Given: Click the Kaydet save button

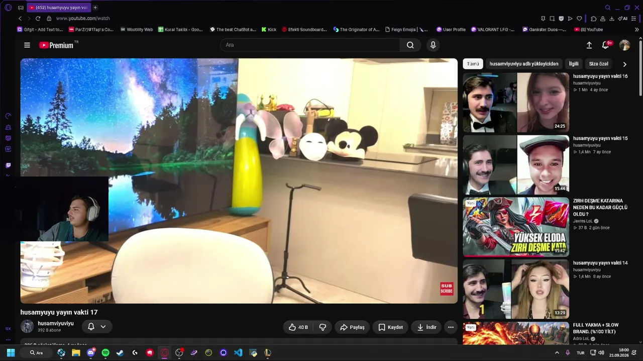Looking at the screenshot, I should click(390, 327).
